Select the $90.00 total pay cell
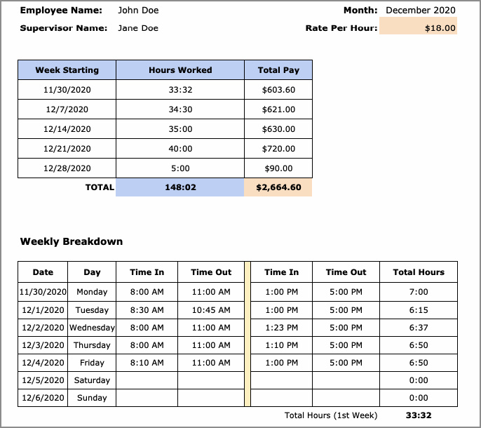 pos(278,168)
